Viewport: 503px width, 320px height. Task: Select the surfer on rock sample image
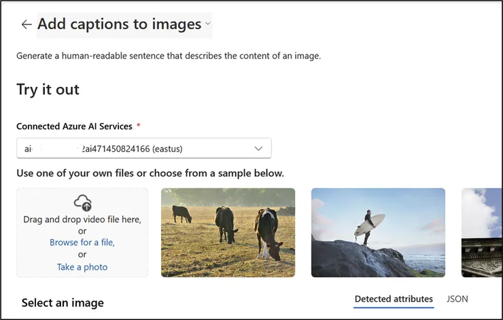click(378, 232)
